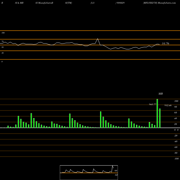The width and height of the screenshot is (180, 180).
Task: Click the -100 label on MR axis
Action: (176, 159)
